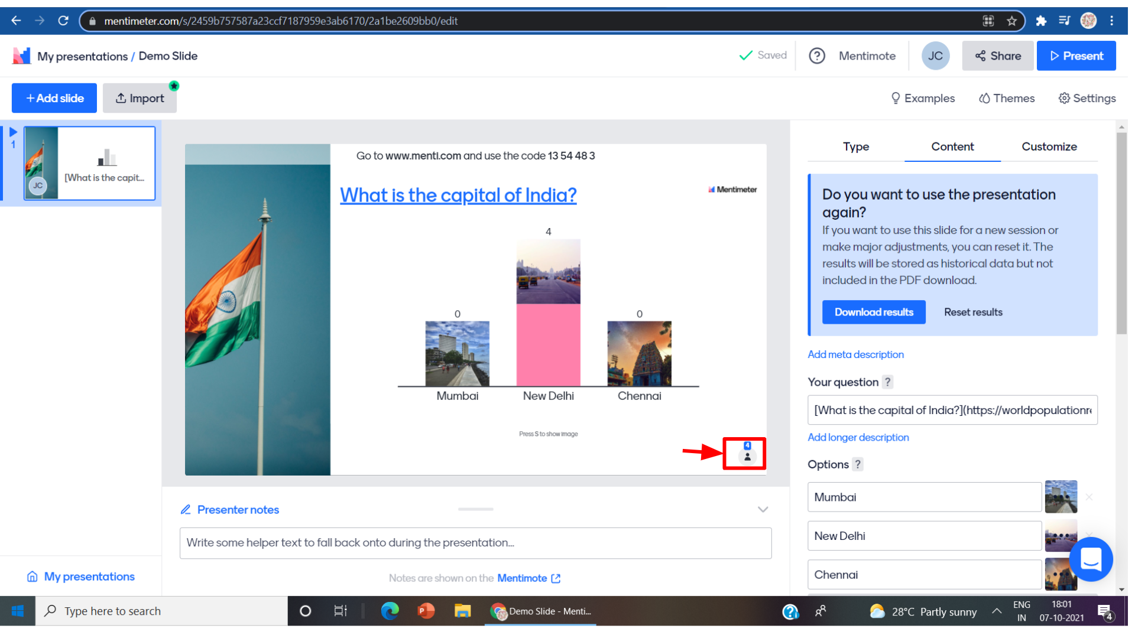
Task: Open the Themes menu
Action: coord(1006,99)
